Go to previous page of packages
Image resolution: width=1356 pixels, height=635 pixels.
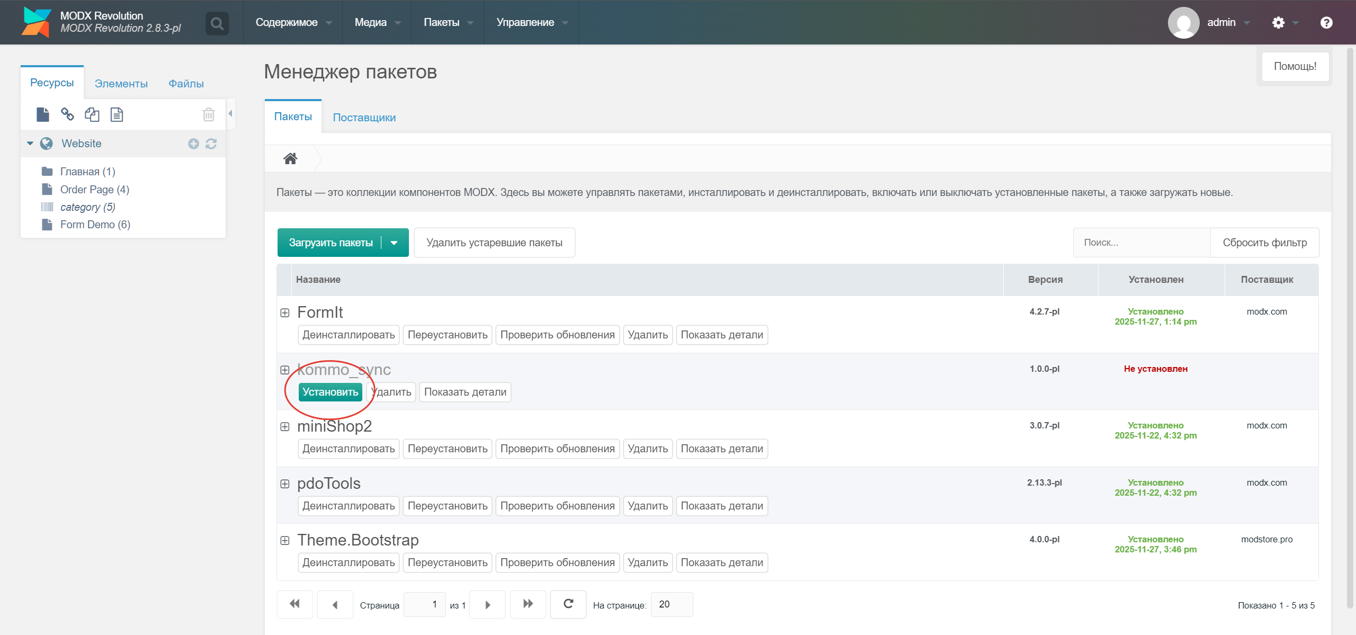335,604
